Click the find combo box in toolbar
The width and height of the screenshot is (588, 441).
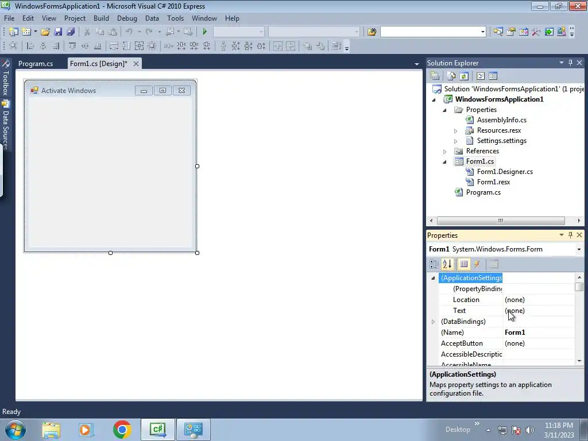[433, 32]
